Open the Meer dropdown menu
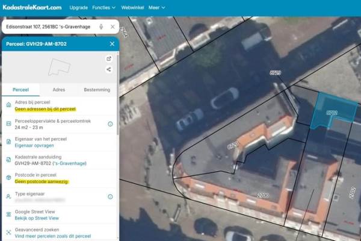The height and width of the screenshot is (241, 361). tap(156, 8)
